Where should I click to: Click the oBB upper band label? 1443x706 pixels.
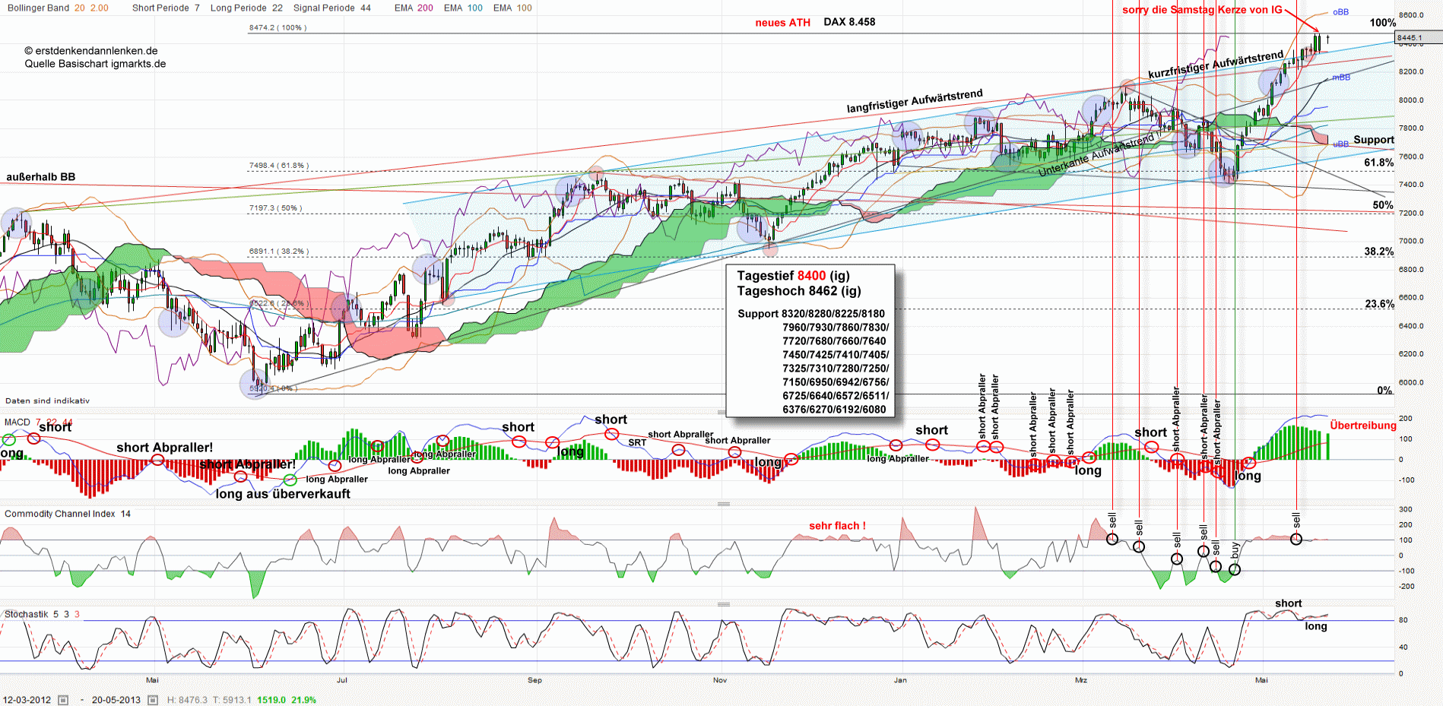coord(1340,12)
